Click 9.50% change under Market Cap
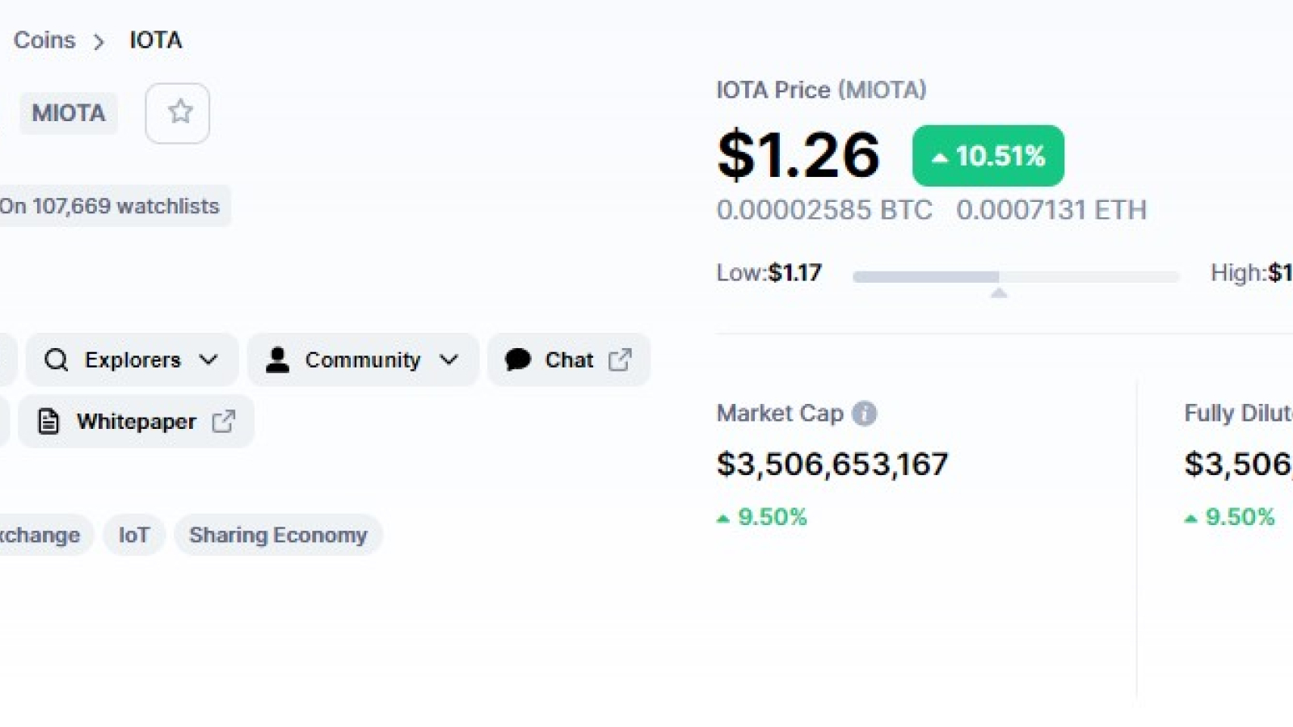 (x=762, y=517)
